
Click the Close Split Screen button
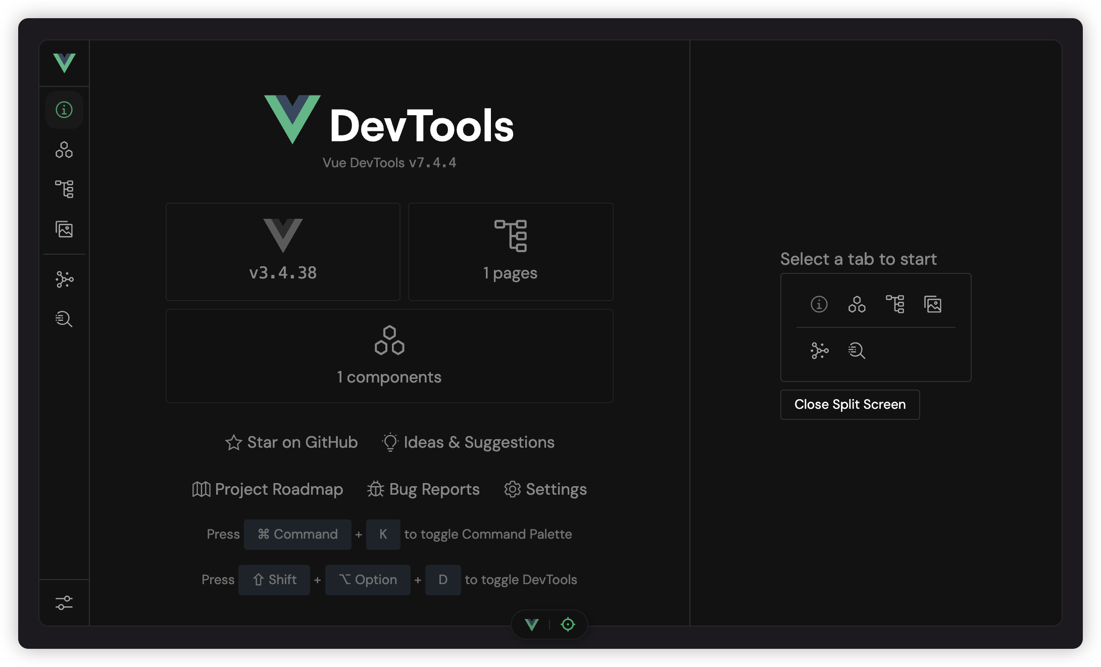click(849, 404)
